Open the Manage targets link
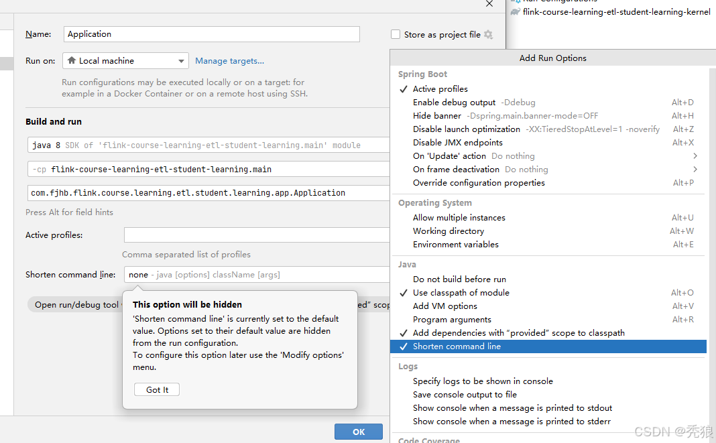 [x=230, y=61]
